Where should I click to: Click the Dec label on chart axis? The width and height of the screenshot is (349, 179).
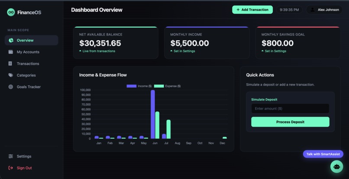click(x=223, y=143)
